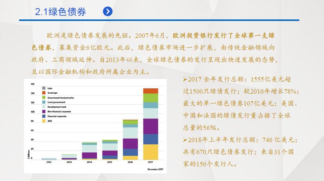Click the Non-financial corporate purple legend swatch
324x181 pixels.
coord(44,111)
